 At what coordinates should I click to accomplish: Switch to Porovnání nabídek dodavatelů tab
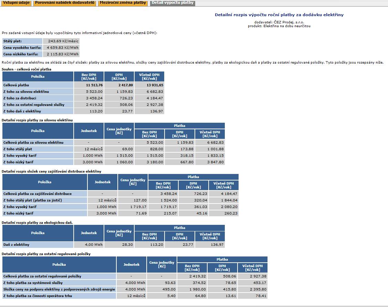point(65,3)
